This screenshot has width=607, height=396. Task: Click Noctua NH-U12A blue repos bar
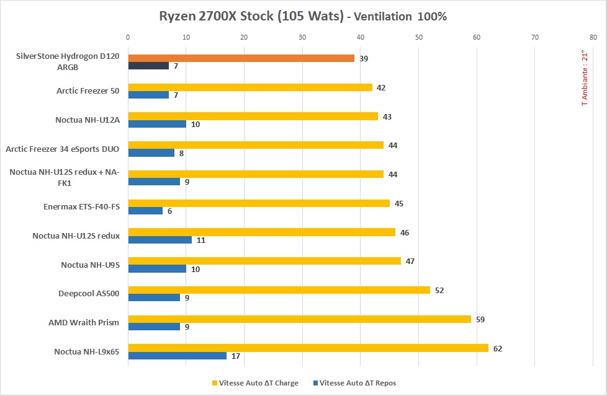point(157,124)
